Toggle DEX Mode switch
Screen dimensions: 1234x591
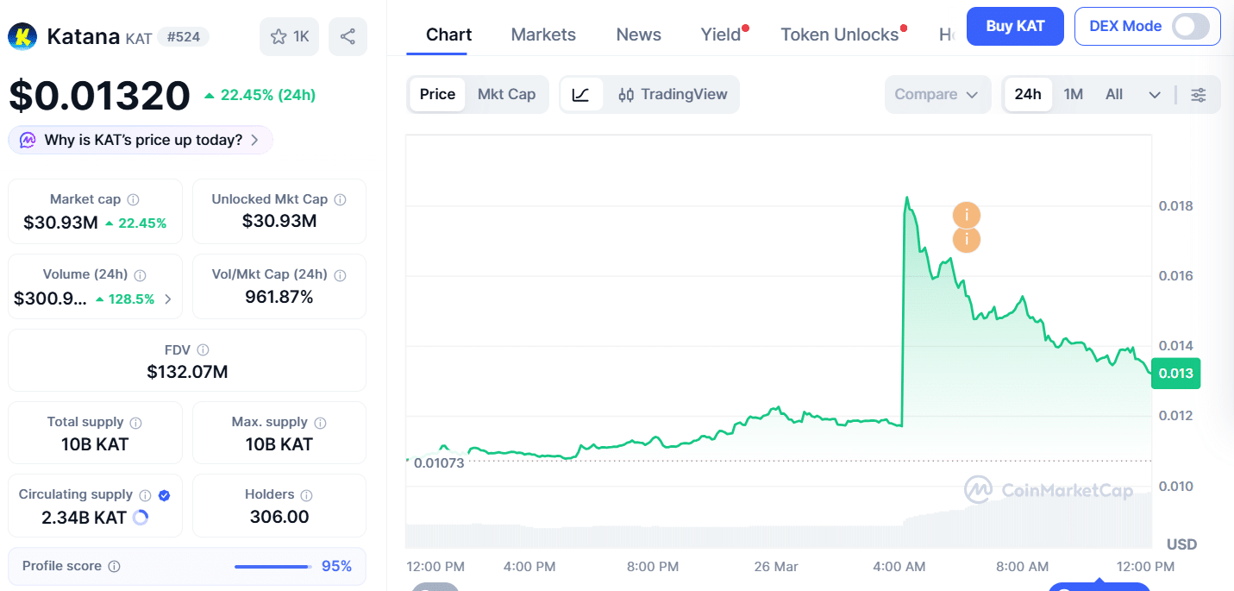(x=1191, y=26)
